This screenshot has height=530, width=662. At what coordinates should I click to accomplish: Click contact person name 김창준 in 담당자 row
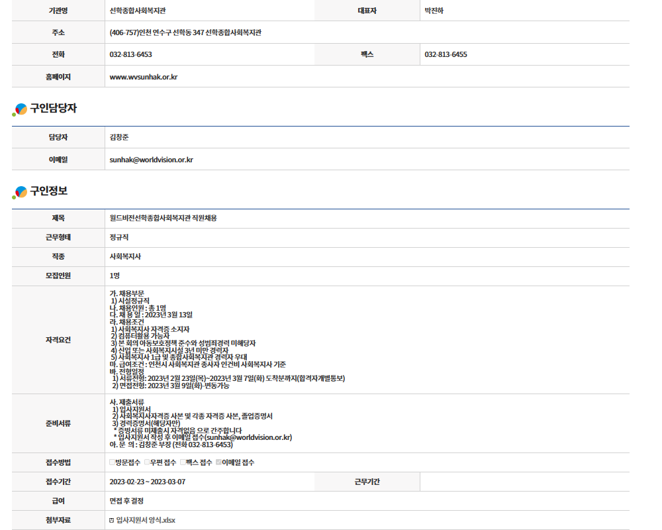click(x=119, y=137)
